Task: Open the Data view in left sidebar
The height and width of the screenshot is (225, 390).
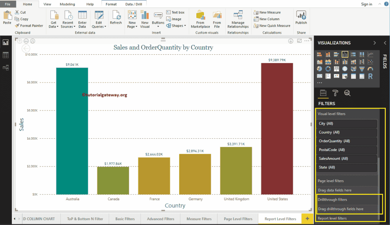Action: tap(6, 55)
